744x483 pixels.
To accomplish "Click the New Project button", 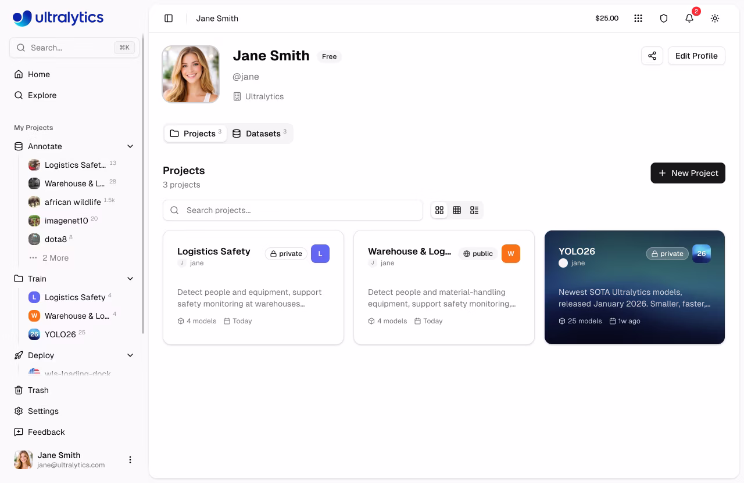I will (x=688, y=173).
